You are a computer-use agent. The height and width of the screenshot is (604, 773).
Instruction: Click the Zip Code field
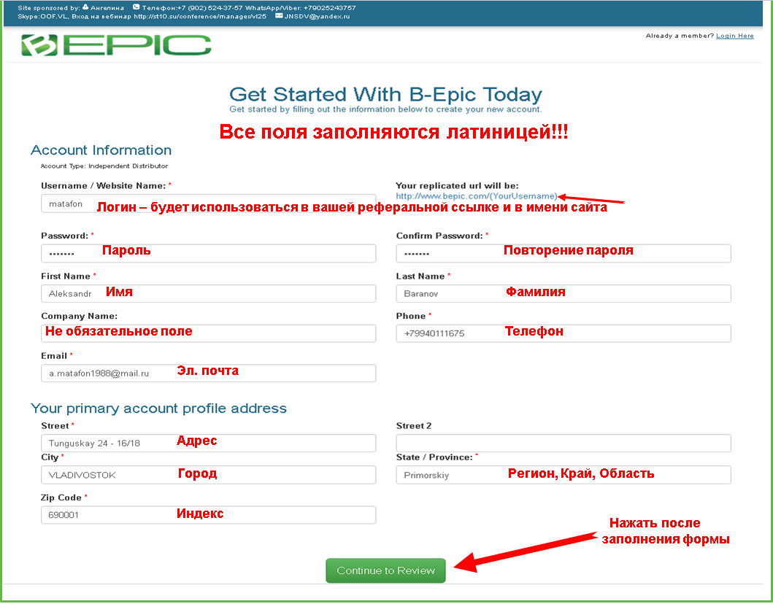(x=208, y=515)
